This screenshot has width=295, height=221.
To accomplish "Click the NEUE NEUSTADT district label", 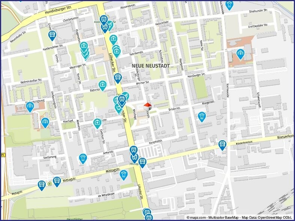I will pyautogui.click(x=151, y=66).
